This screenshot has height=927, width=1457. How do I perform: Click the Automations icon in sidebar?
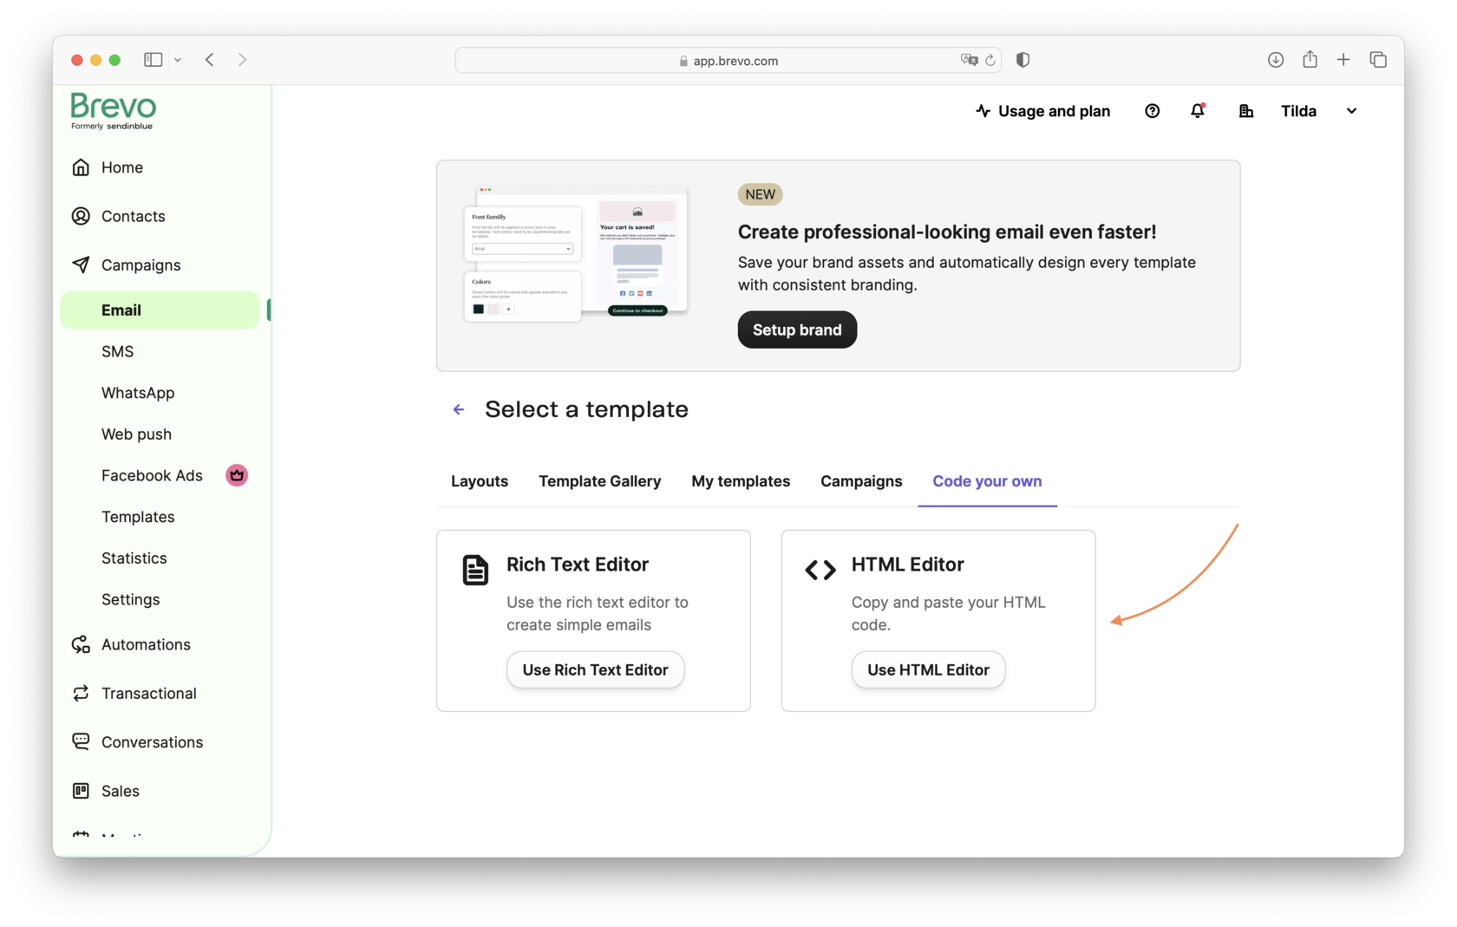point(81,644)
